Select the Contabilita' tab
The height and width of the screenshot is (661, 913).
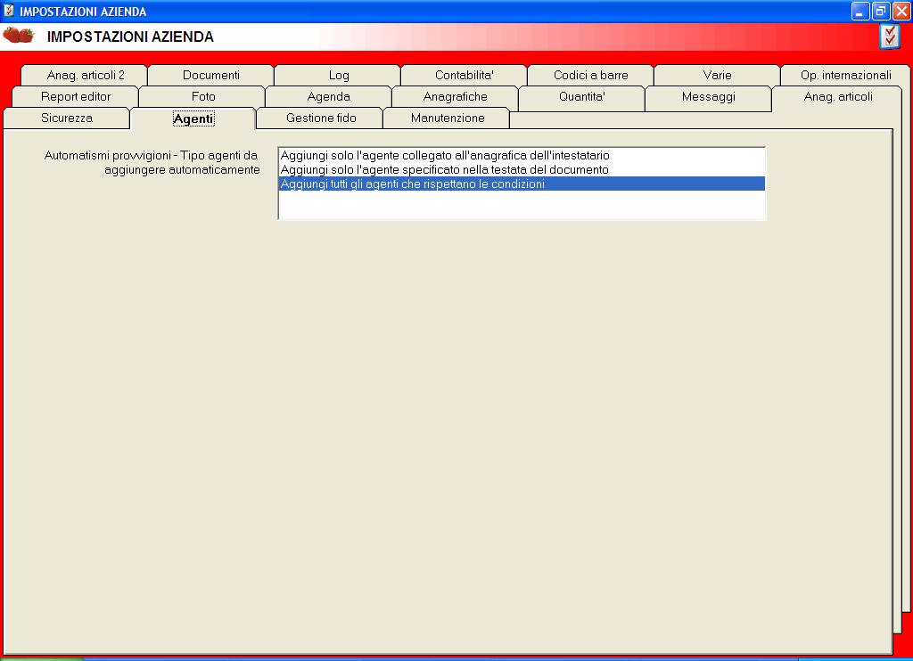coord(464,75)
